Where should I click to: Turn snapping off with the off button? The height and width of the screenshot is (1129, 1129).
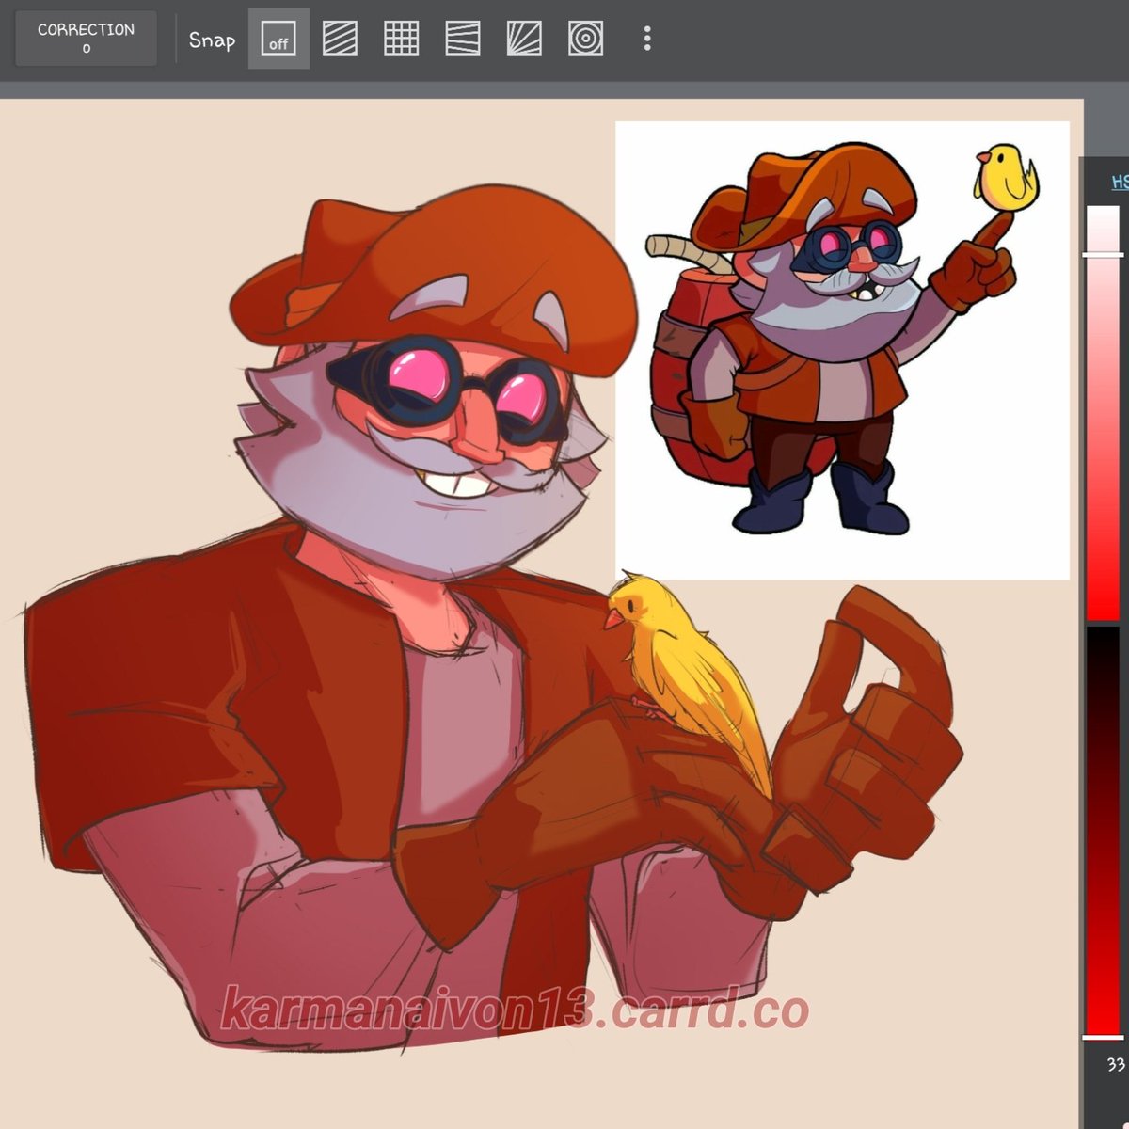(278, 40)
